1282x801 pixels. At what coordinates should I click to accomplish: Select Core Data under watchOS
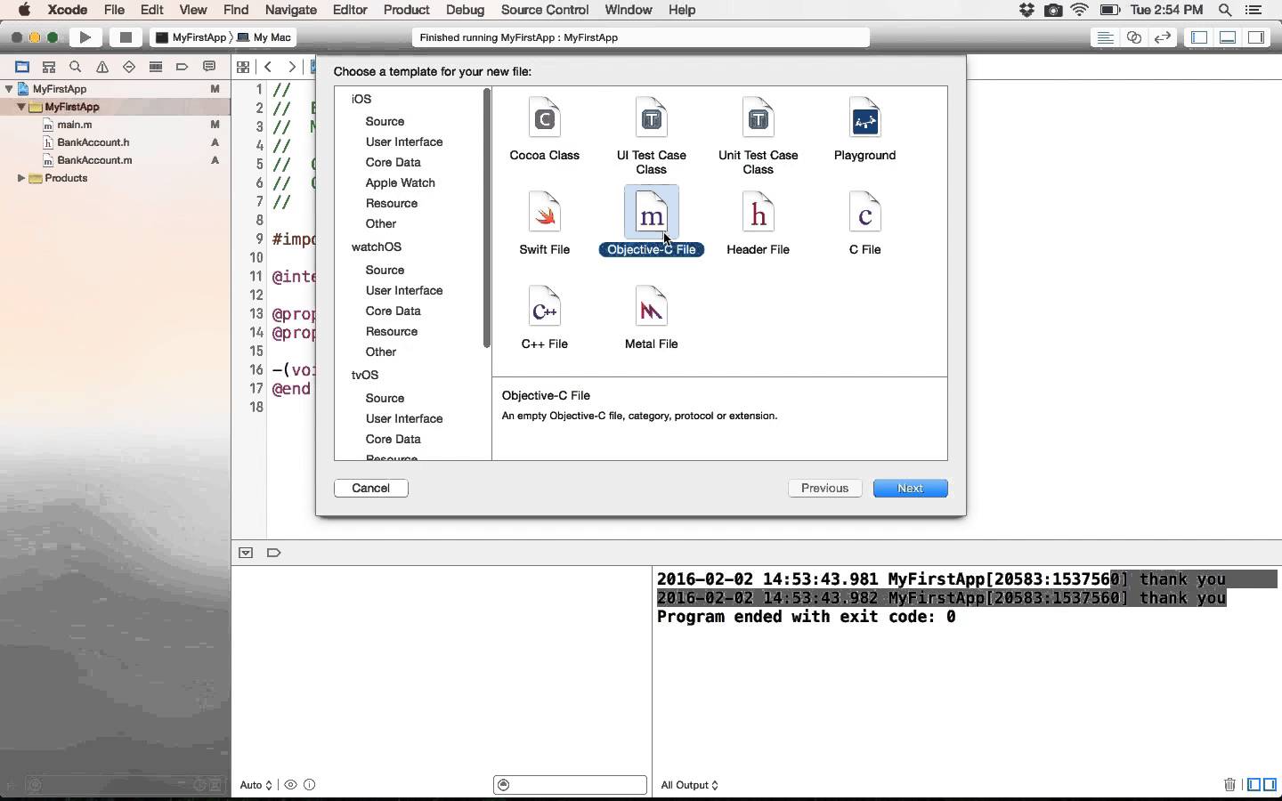point(394,311)
